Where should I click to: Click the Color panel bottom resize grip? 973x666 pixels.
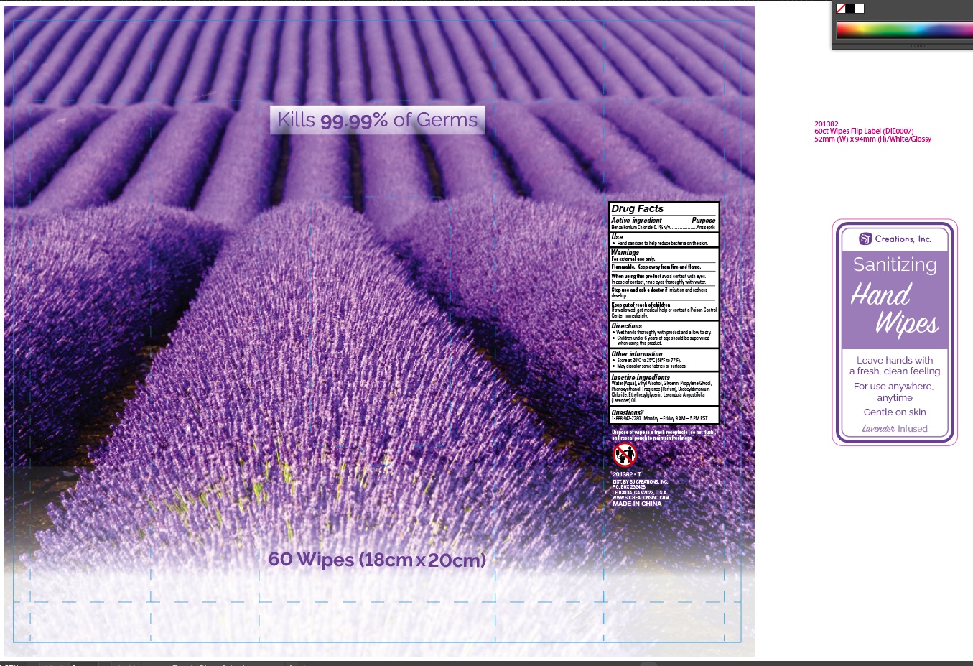(918, 46)
